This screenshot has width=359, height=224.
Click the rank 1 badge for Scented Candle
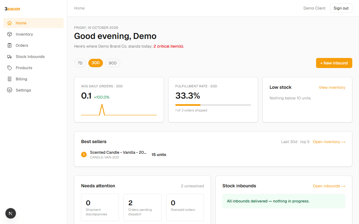pos(84,155)
